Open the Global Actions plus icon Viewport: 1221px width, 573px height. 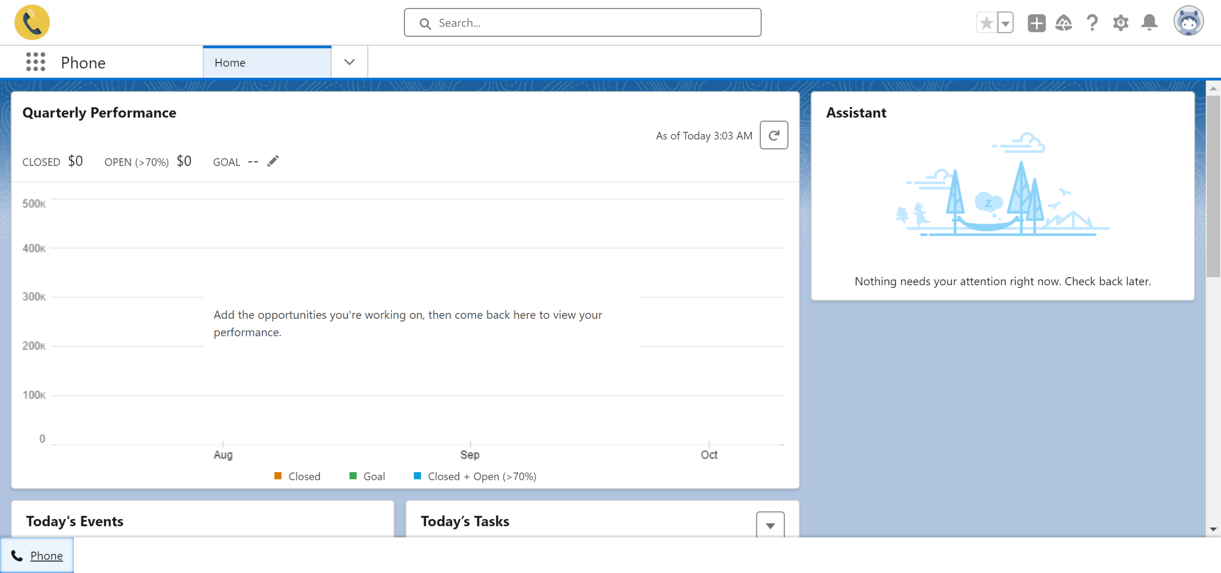1036,23
